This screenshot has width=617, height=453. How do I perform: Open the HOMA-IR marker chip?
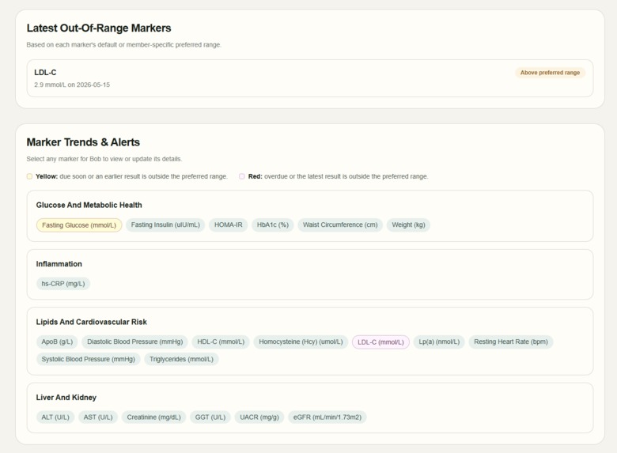pos(229,225)
